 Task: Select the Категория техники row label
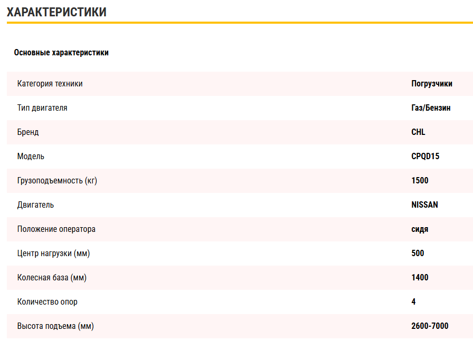tap(50, 84)
